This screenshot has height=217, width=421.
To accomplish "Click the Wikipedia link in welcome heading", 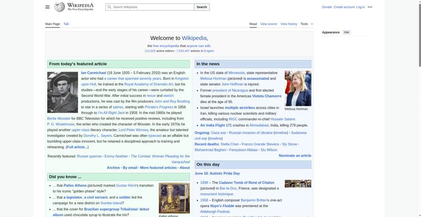I will [194, 38].
